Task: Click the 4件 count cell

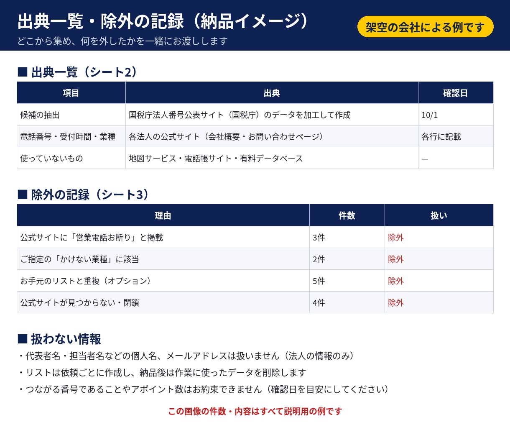Action: coord(347,302)
